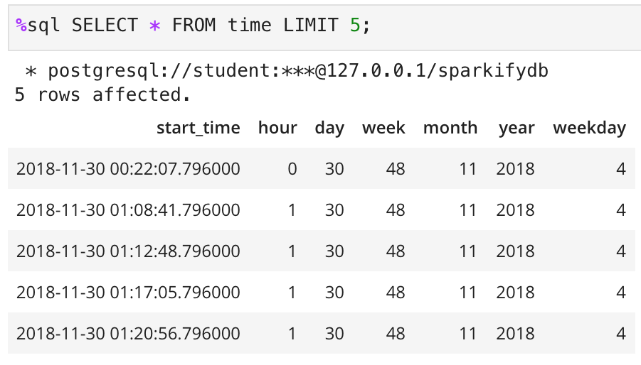Click the postgresql connection string output

pos(286,71)
